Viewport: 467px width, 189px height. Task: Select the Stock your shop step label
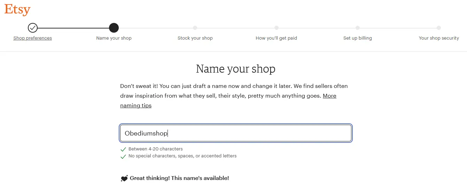coord(195,38)
